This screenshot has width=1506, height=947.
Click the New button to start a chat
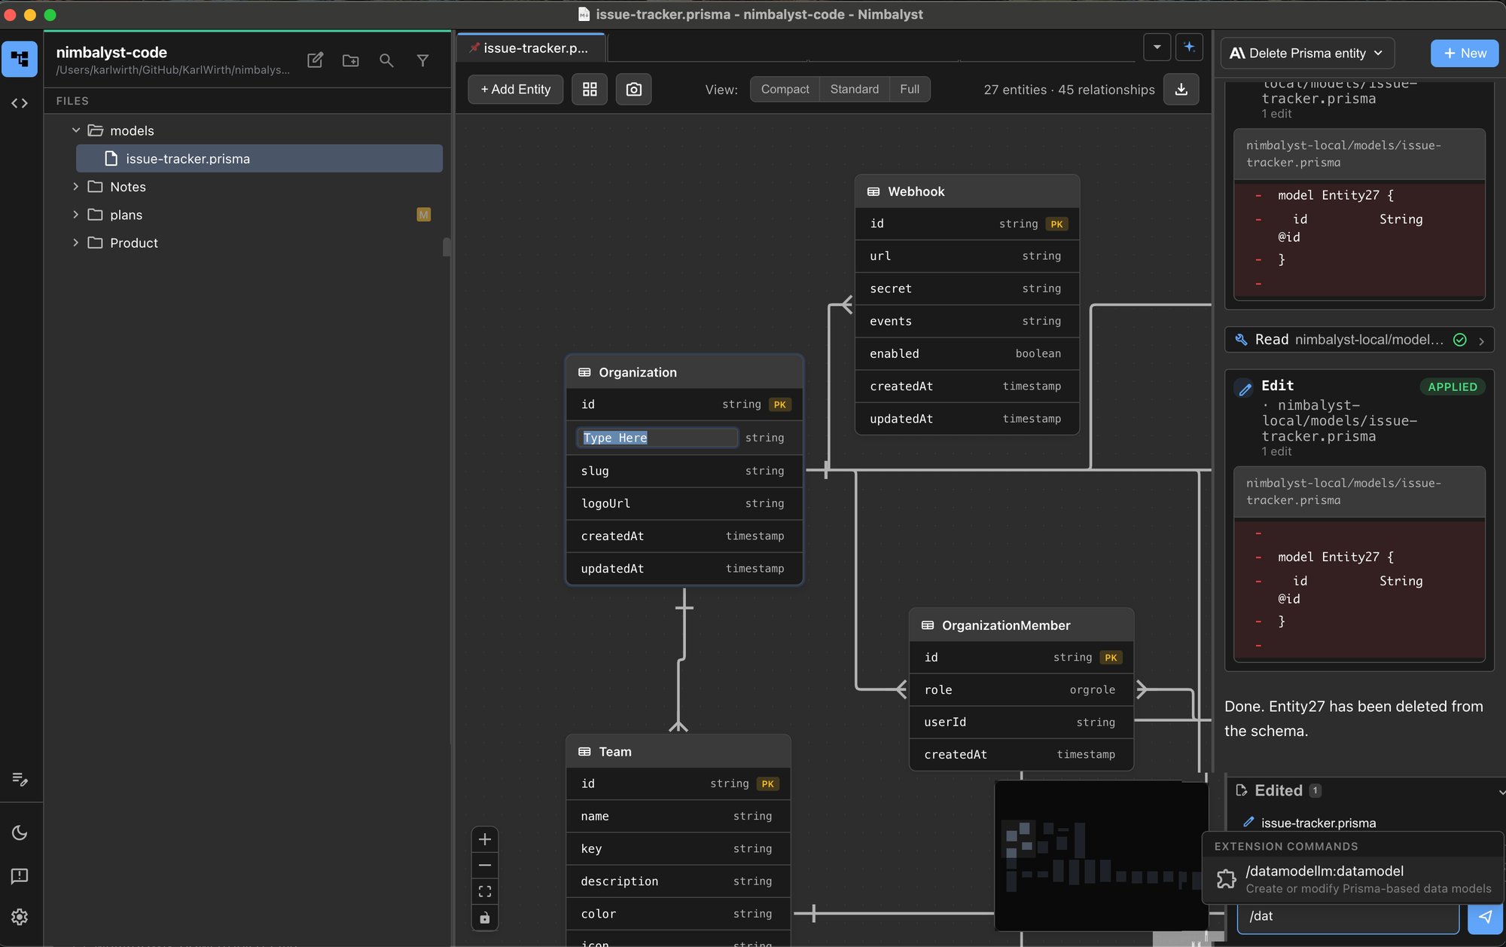tap(1464, 53)
